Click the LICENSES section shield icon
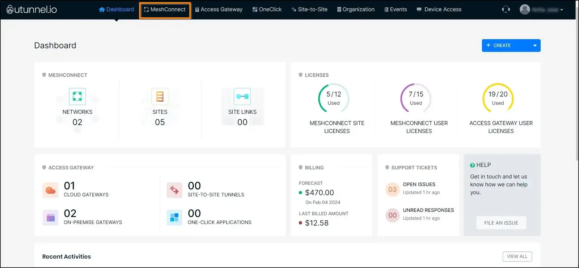Screen dimensions: 579x268 [x=301, y=75]
